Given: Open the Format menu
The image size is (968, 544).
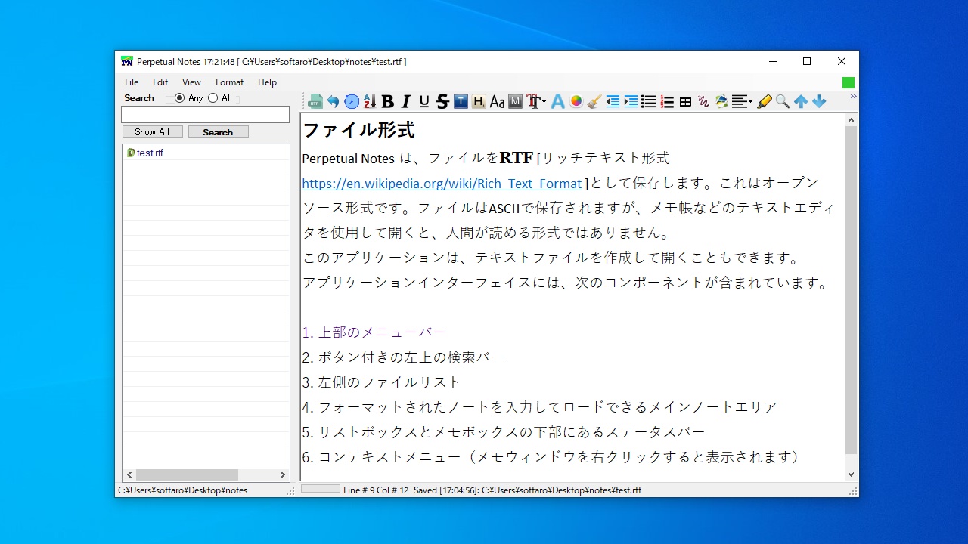Looking at the screenshot, I should pos(229,82).
